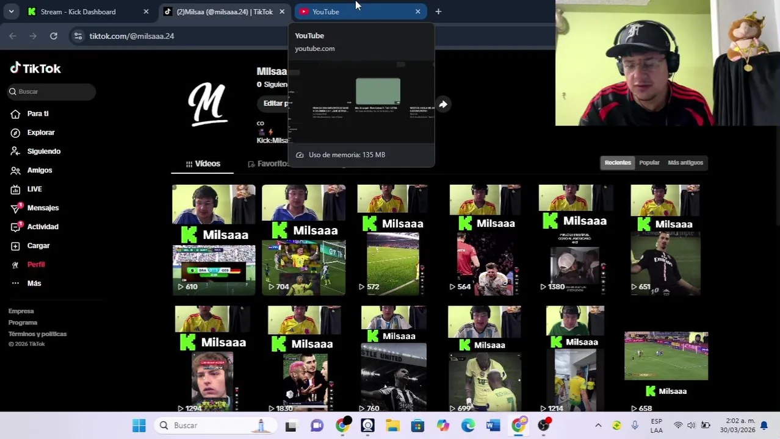The image size is (780, 439).
Task: Sort videos by Más antiguos
Action: coord(685,162)
